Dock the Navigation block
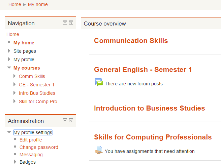Image resolution: width=221 pixels, height=165 pixels. click(71, 23)
